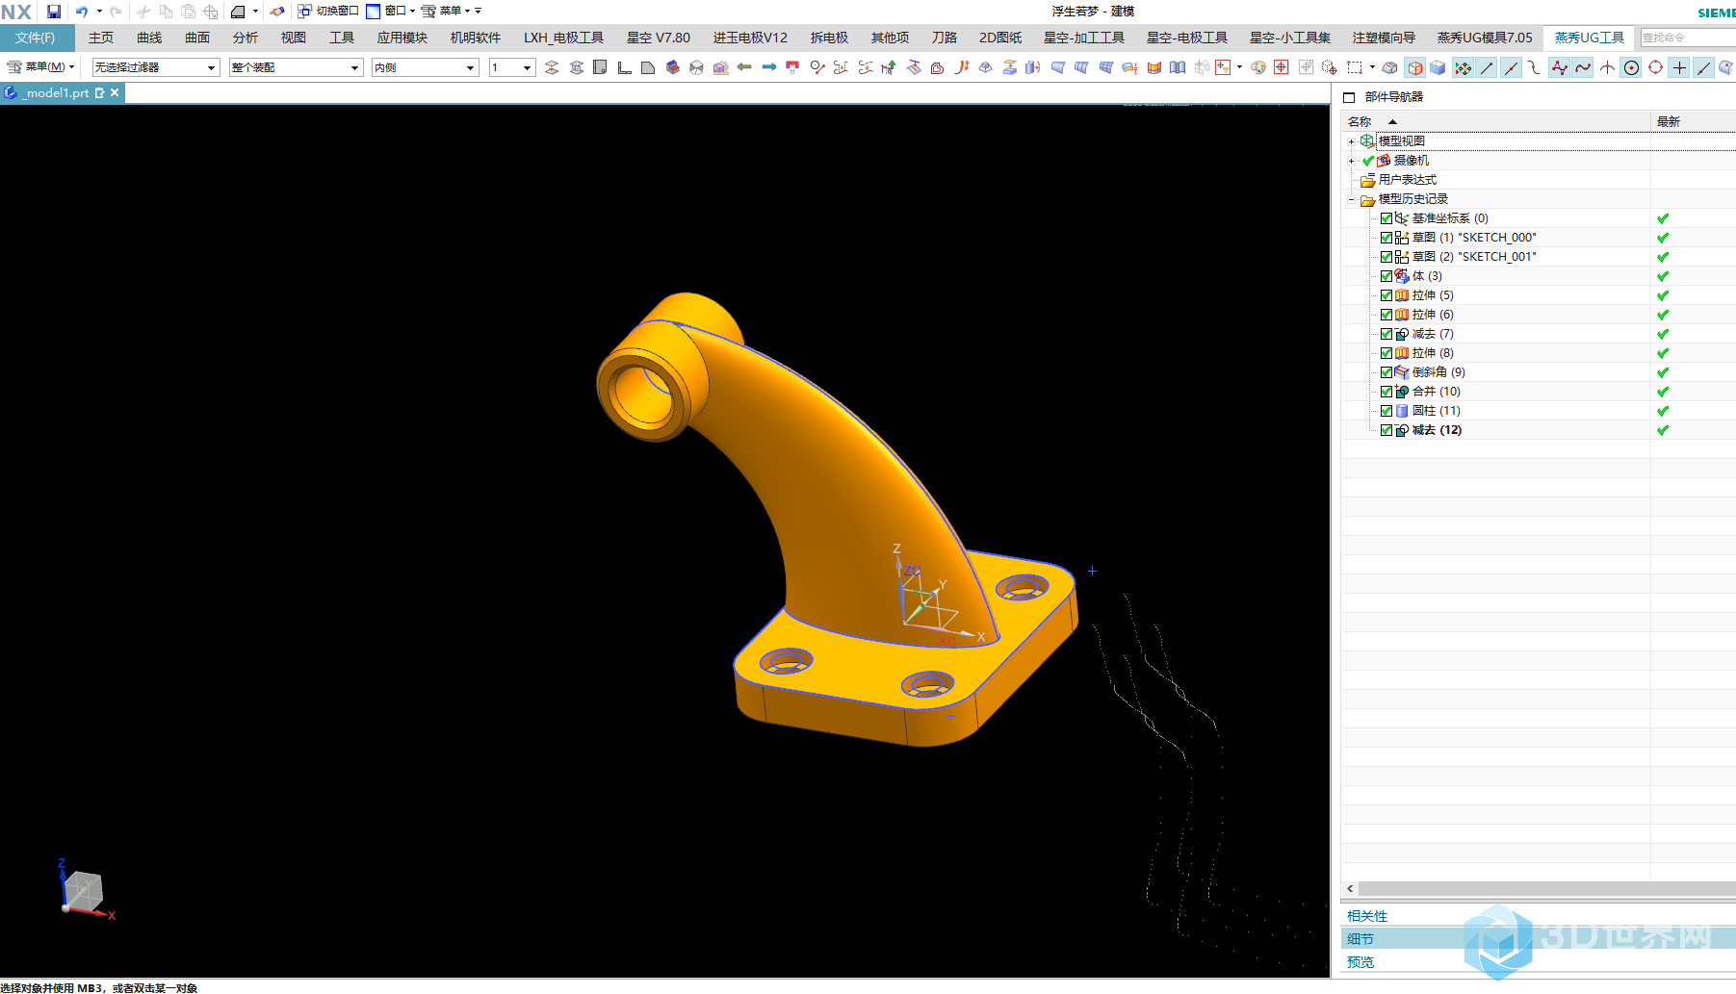Toggle the 拉伸 (5) feature checkbox

click(x=1386, y=295)
